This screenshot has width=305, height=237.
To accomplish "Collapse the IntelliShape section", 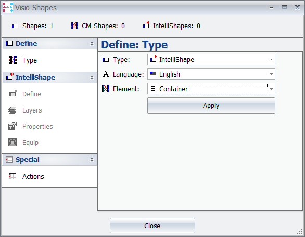I will coord(92,77).
